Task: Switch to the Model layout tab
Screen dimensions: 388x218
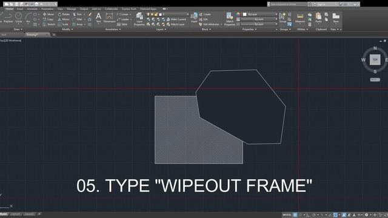Action: click(x=4, y=214)
